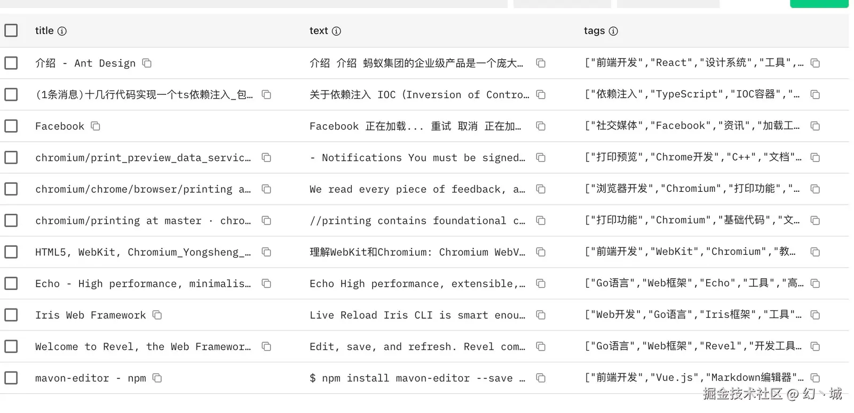This screenshot has height=413, width=854.
Task: Copy text 'Edit, save, and refresh' cell
Action: click(x=541, y=346)
